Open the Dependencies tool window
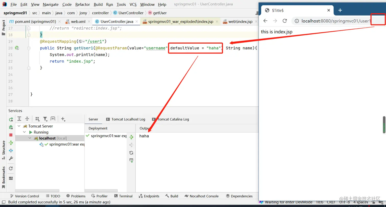386x207 pixels. coord(239,196)
